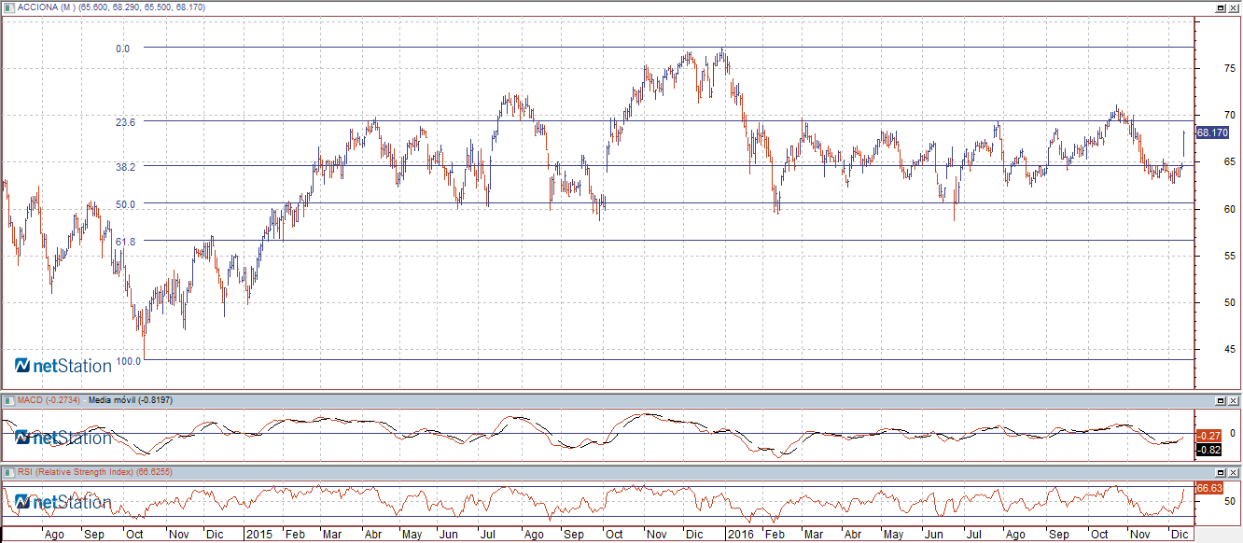Click the MACD panel chart icon
The width and height of the screenshot is (1243, 543).
(8, 400)
